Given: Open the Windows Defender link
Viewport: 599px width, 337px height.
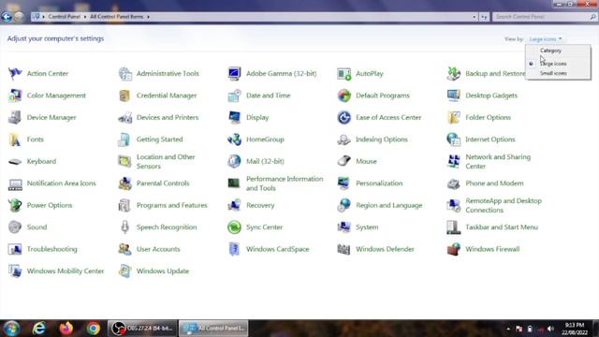Looking at the screenshot, I should [x=385, y=249].
